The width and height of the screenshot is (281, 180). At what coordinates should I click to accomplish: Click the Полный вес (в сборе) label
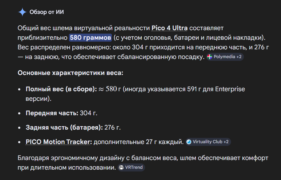pyautogui.click(x=61, y=89)
